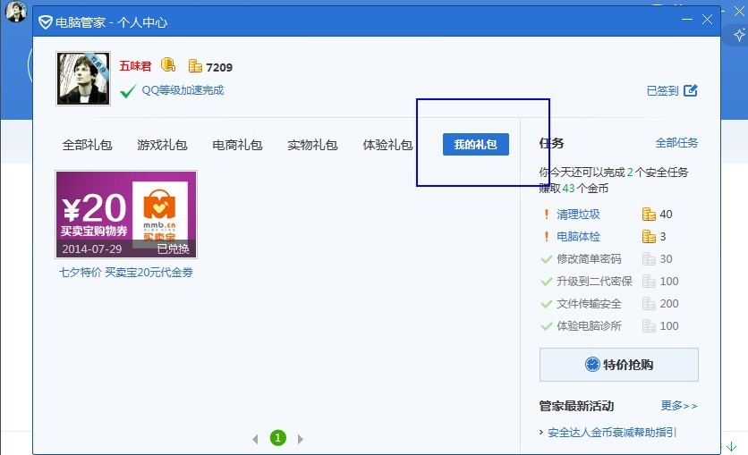Click the gold coins icon beside 7209

[x=195, y=66]
